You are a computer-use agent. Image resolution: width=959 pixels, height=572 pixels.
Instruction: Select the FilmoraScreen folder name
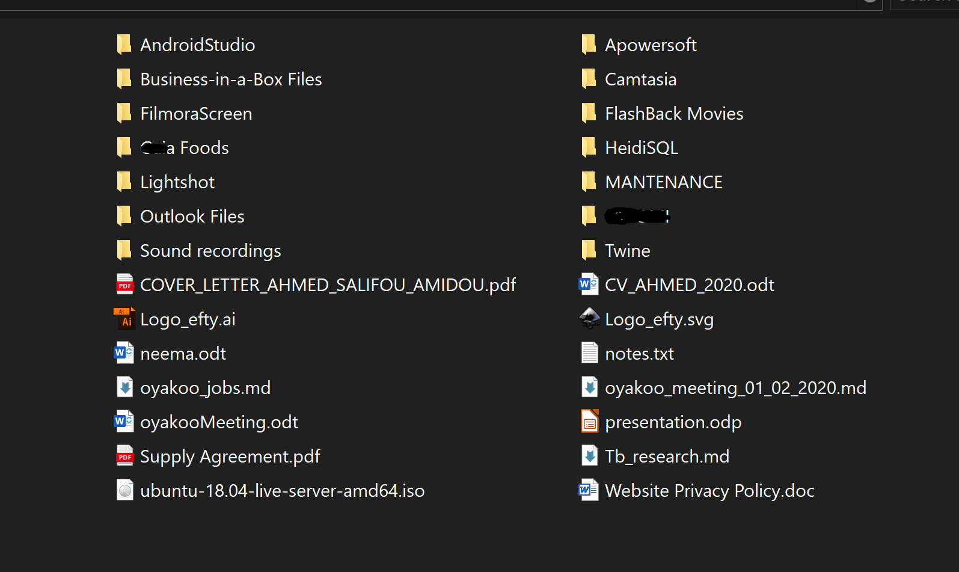pyautogui.click(x=196, y=114)
